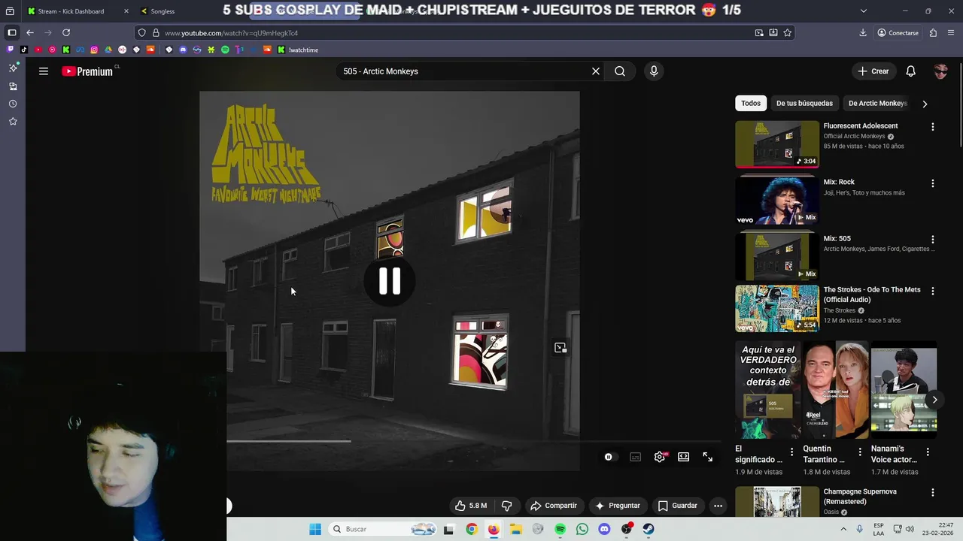Open options for Mix: 505
Image resolution: width=963 pixels, height=541 pixels.
[x=933, y=240]
